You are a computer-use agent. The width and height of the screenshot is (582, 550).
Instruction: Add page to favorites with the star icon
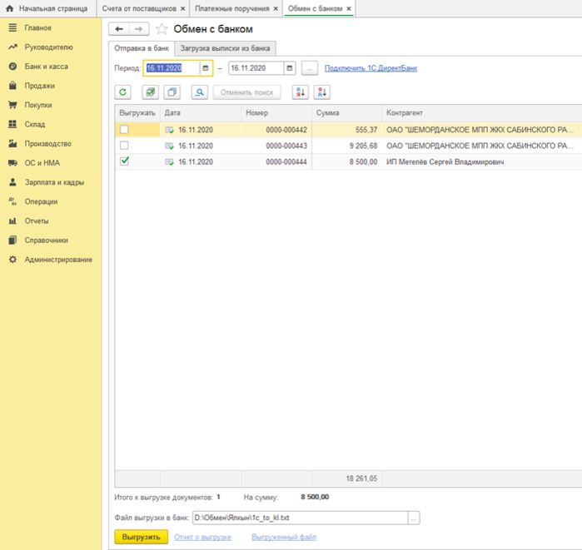[162, 29]
